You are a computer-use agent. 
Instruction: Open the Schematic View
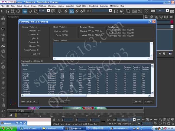click(x=140, y=11)
